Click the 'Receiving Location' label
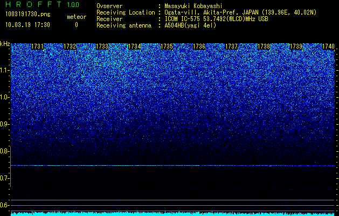339x216 pixels. pyautogui.click(x=126, y=12)
